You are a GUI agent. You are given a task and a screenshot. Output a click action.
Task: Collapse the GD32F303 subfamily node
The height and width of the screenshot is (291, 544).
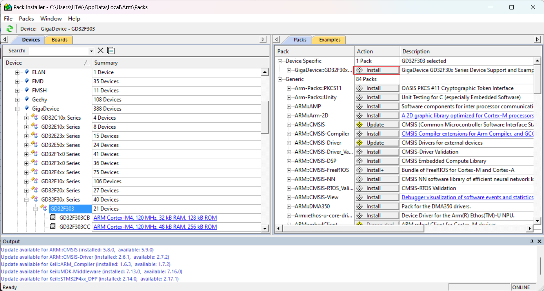click(x=35, y=209)
